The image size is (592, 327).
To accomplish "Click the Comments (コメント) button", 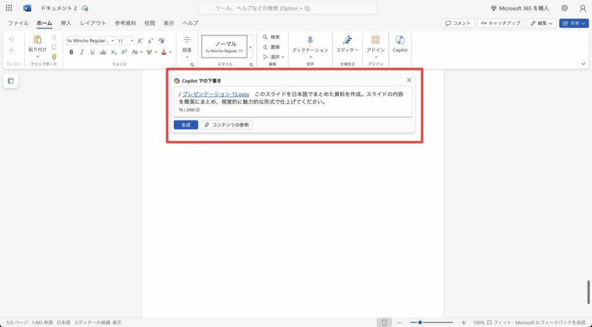I will (458, 23).
